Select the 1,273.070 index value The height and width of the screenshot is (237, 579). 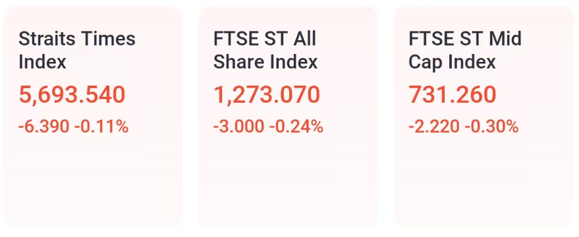(x=267, y=95)
